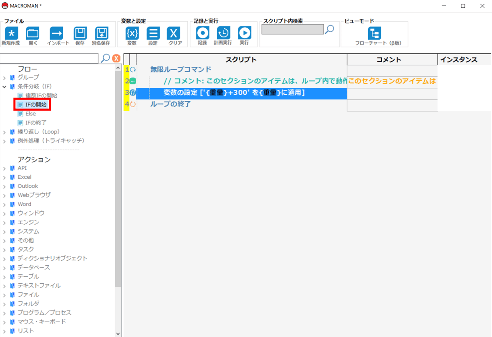Click the 複数IFの開始 command icon
Screen dimensions: 492x337
click(20, 96)
